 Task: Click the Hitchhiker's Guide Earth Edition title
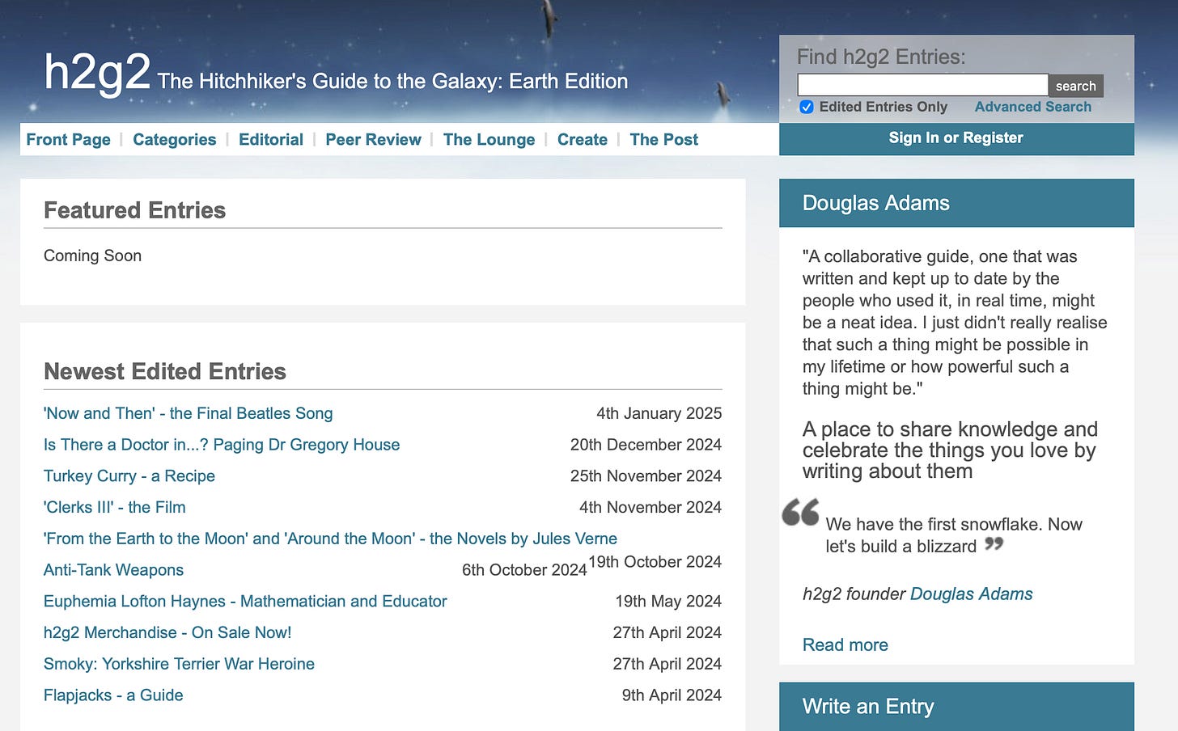tap(392, 81)
